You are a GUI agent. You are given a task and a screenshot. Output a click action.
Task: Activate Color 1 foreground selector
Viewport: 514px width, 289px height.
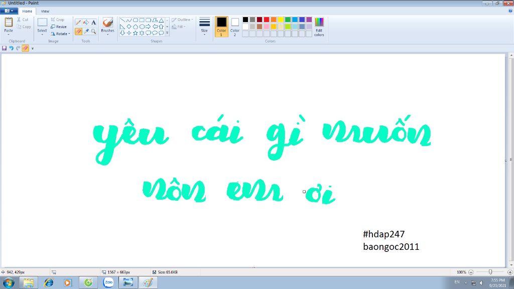pos(221,27)
